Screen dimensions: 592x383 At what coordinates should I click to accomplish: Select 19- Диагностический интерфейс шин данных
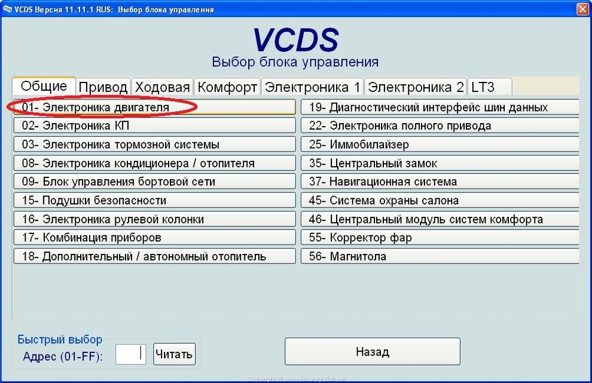pos(440,107)
